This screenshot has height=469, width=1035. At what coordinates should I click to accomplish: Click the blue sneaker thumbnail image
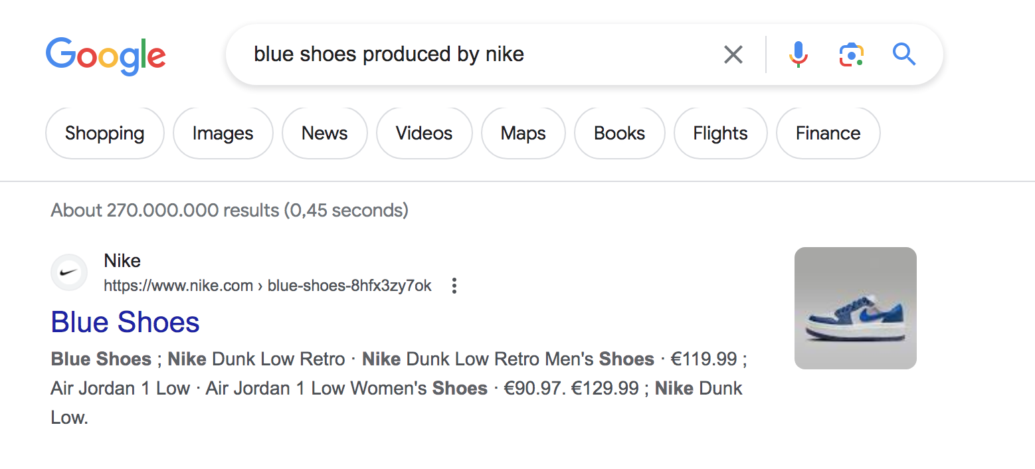856,308
